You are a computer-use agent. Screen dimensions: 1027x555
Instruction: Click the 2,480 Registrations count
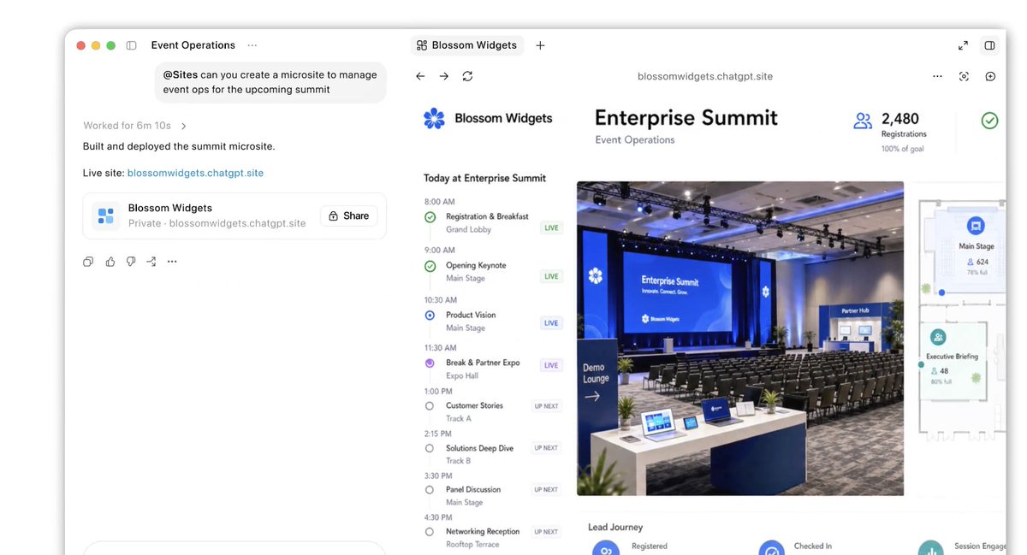coord(904,125)
